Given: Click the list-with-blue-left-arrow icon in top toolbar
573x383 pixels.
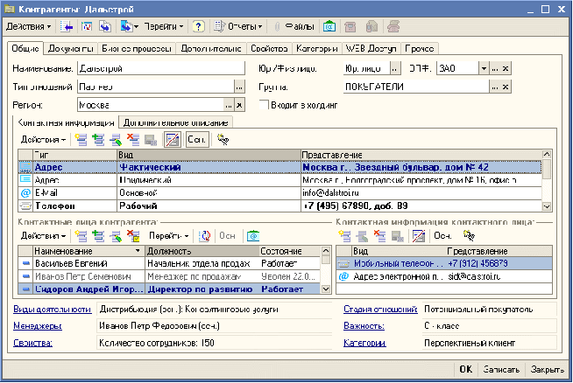Looking at the screenshot, I should [x=67, y=26].
